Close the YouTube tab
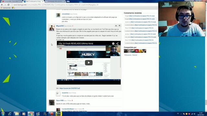 point(21,1)
